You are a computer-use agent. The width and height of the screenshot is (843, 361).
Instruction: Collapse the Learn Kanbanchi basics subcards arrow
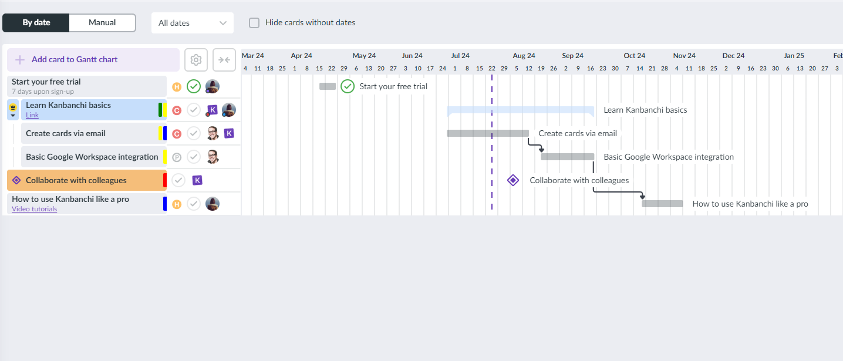coord(13,116)
